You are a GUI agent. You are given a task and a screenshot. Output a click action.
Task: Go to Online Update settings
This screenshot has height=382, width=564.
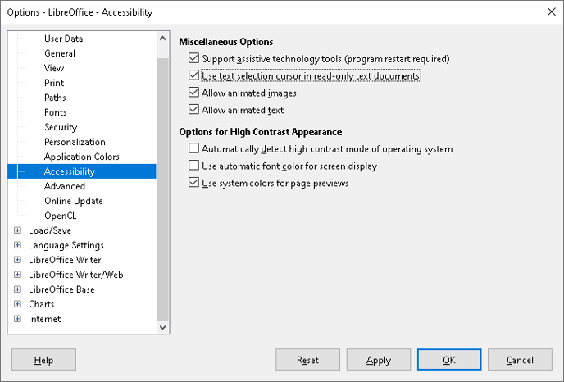(x=74, y=201)
